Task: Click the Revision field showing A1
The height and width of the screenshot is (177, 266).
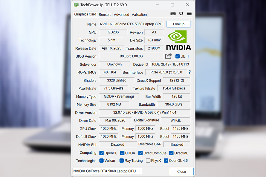Action: tap(154, 32)
